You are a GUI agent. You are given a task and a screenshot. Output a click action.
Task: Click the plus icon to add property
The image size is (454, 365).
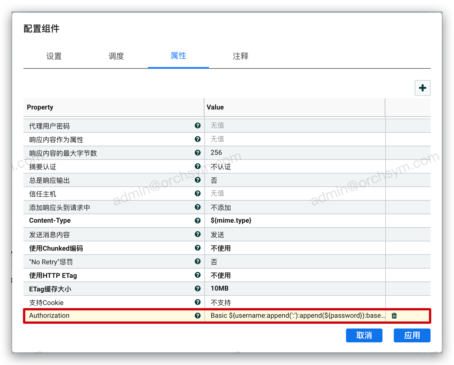click(x=422, y=88)
